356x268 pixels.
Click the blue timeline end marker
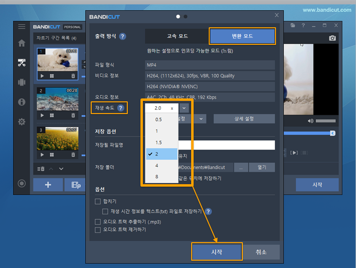pyautogui.click(x=333, y=133)
